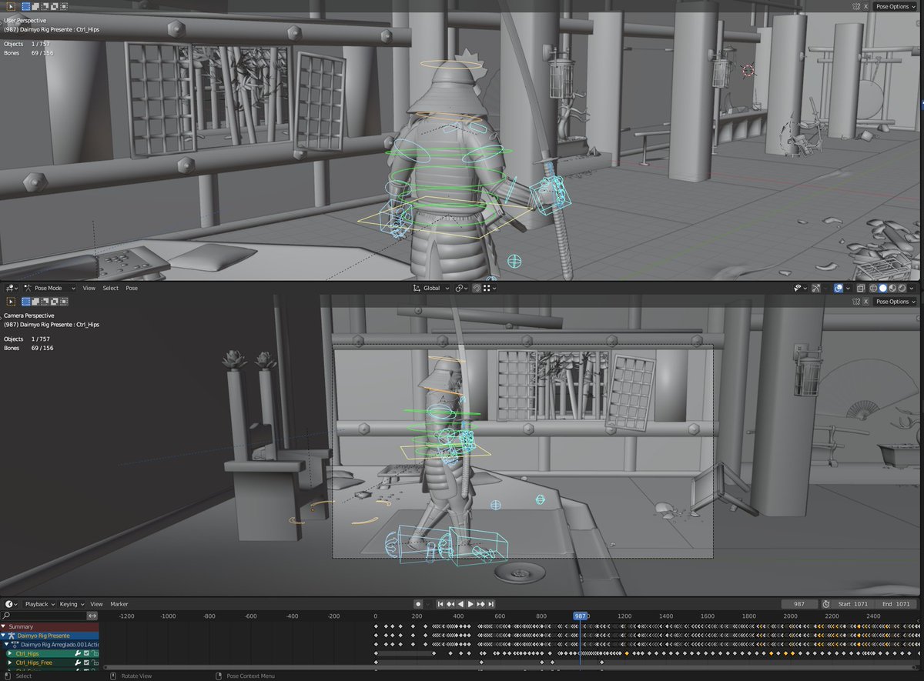
Task: Choose the 'intersect selection' mode in lower viewport
Action: point(64,301)
